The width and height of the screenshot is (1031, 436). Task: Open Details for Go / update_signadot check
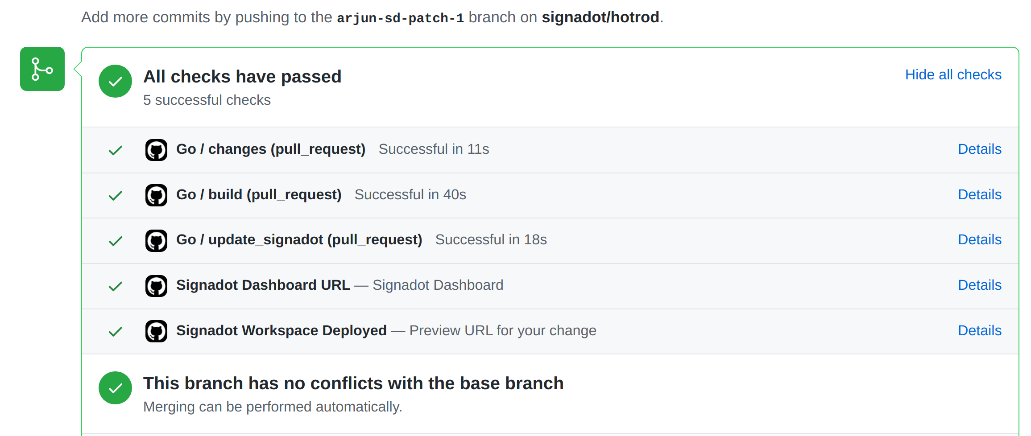tap(980, 239)
